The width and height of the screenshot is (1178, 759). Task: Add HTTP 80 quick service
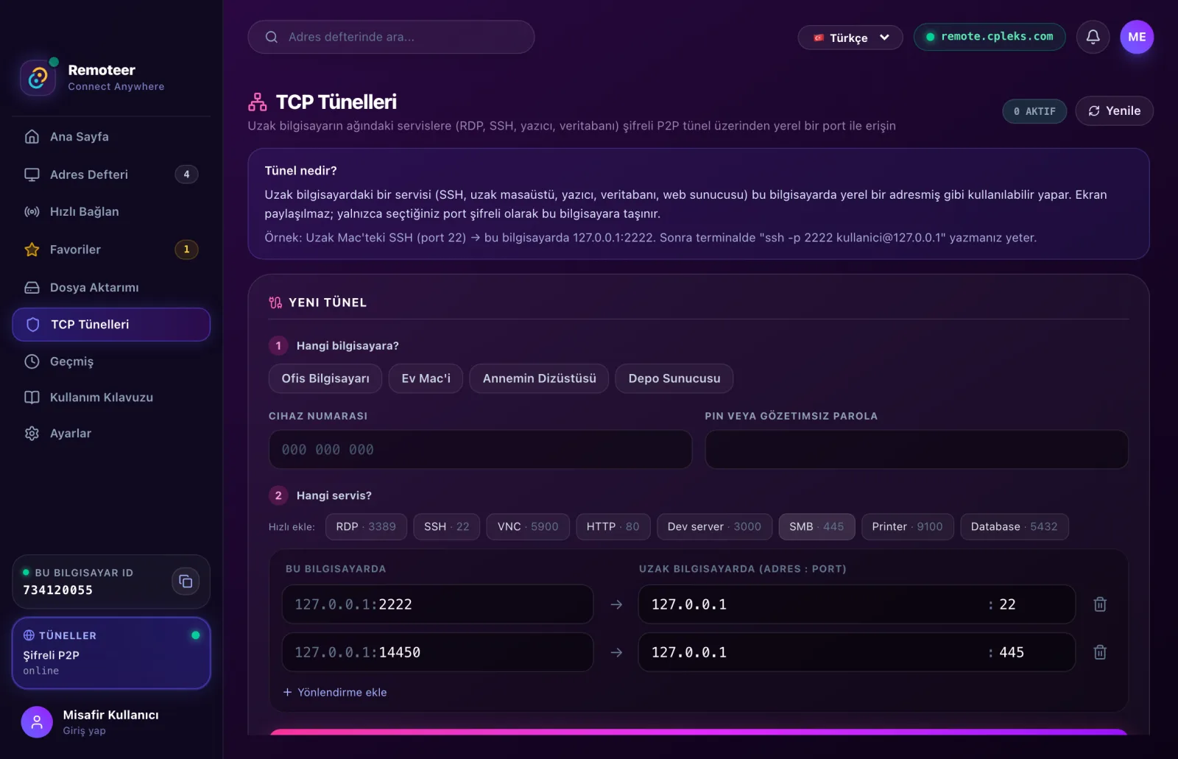click(x=613, y=526)
